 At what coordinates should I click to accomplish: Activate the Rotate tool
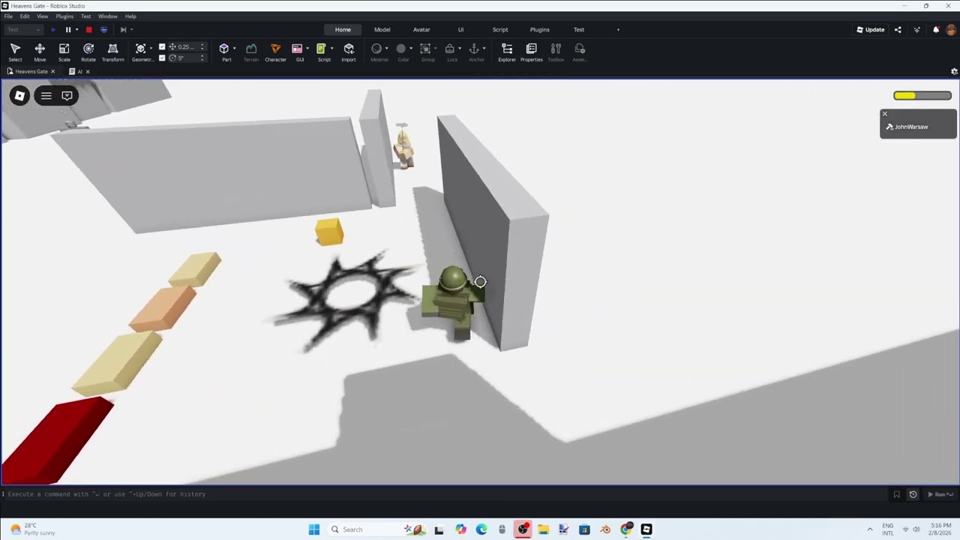[x=88, y=52]
